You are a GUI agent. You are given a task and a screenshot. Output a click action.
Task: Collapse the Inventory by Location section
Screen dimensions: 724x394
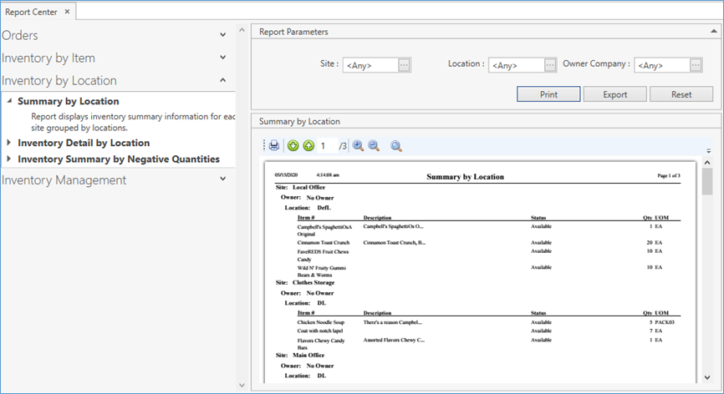[222, 80]
